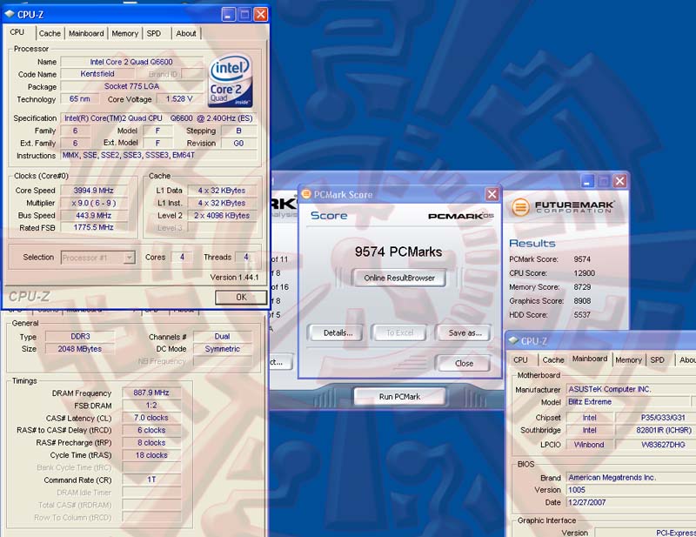Screen dimensions: 696x537
Task: Click the memory Size value 2048 MBytes
Action: (x=80, y=349)
